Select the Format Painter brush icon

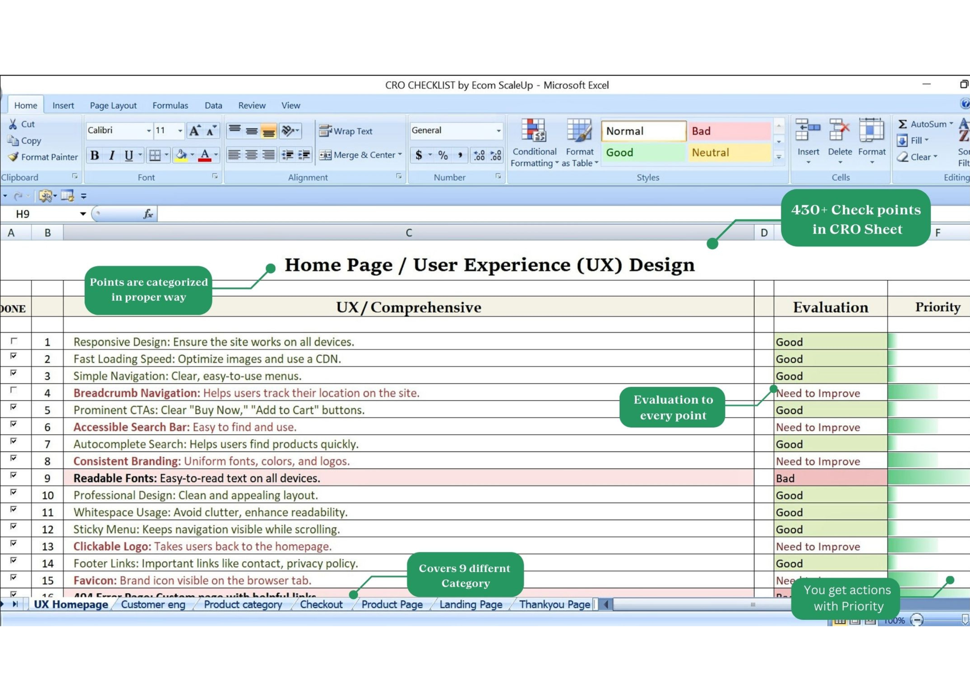[x=13, y=157]
